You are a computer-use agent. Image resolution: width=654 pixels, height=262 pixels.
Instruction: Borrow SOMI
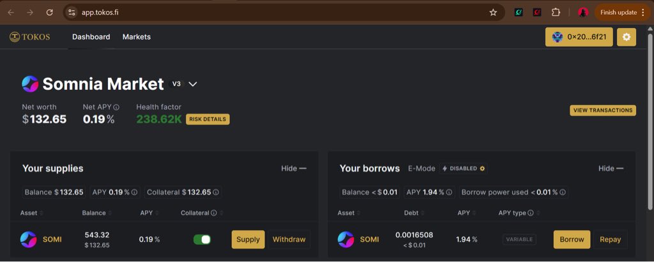[572, 240]
